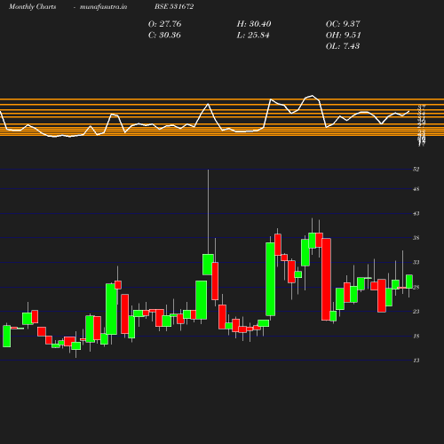This screenshot has height=444, width=444.
Task: Click the last green candle on the right
Action: 409,281
